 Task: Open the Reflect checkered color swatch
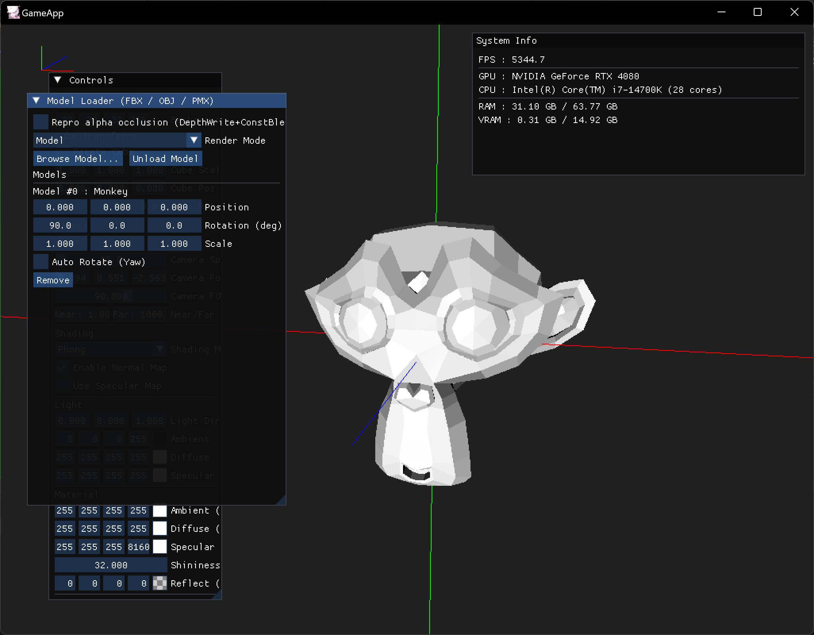tap(160, 584)
